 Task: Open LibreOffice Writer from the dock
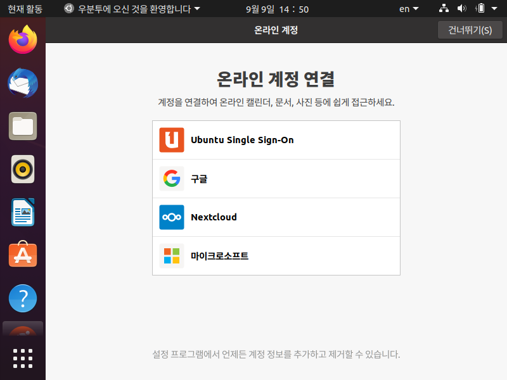tap(23, 212)
